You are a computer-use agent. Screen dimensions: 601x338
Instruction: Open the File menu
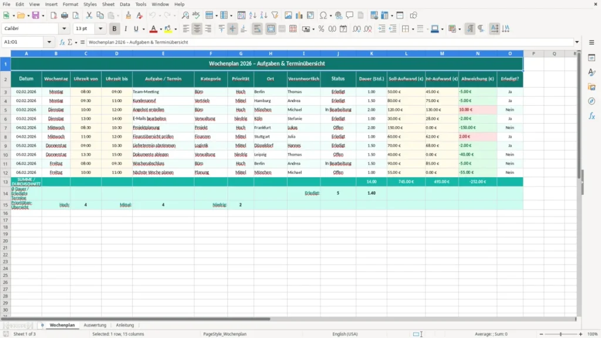pyautogui.click(x=6, y=4)
